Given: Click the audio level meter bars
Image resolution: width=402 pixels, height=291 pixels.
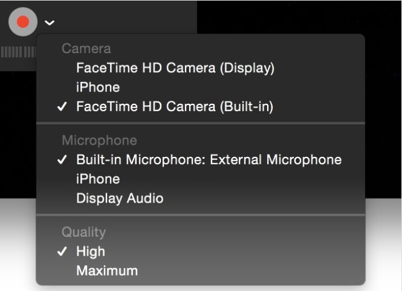Looking at the screenshot, I should tap(18, 52).
